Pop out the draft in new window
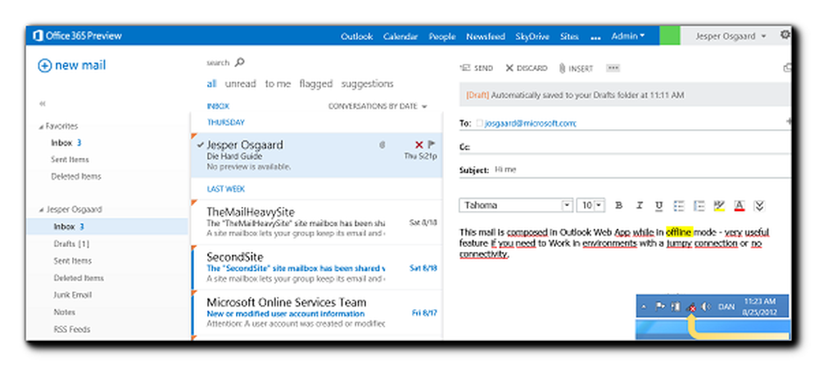This screenshot has height=368, width=819. coord(787,68)
